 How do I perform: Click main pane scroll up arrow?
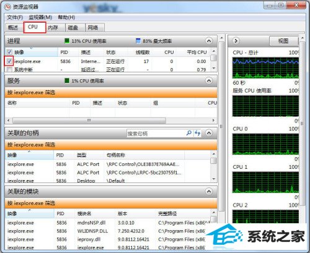coord(222,38)
